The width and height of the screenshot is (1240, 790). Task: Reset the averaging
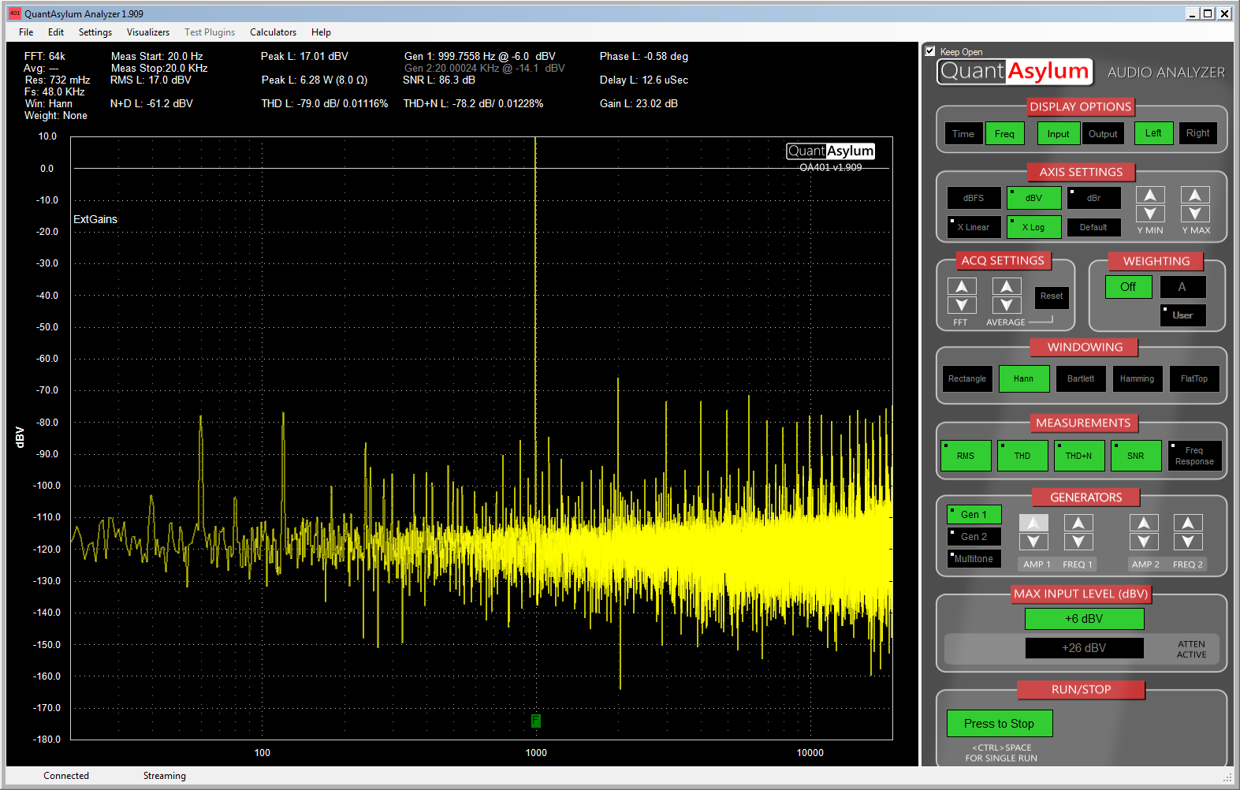[1052, 296]
